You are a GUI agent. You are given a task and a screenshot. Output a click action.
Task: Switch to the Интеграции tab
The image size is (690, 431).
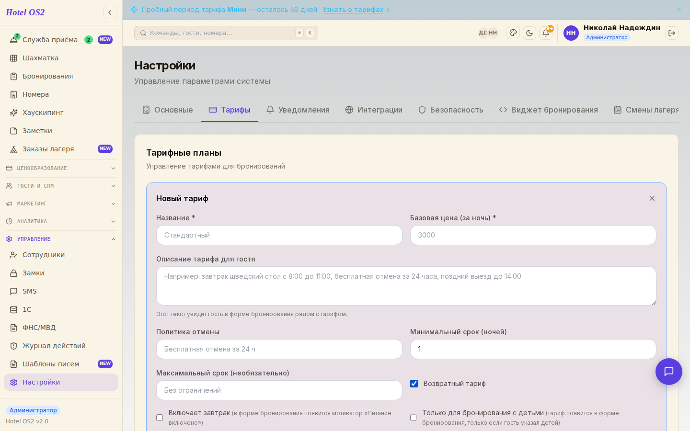tap(374, 110)
